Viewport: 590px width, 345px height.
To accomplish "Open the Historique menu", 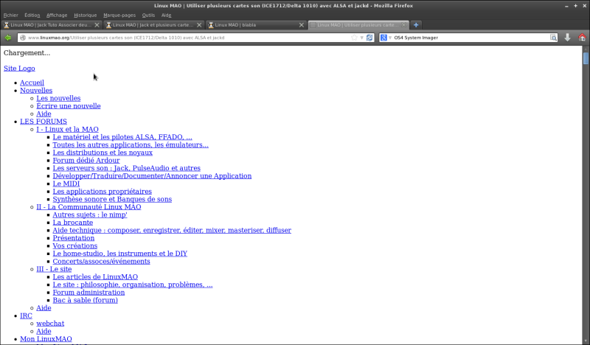I will (85, 15).
